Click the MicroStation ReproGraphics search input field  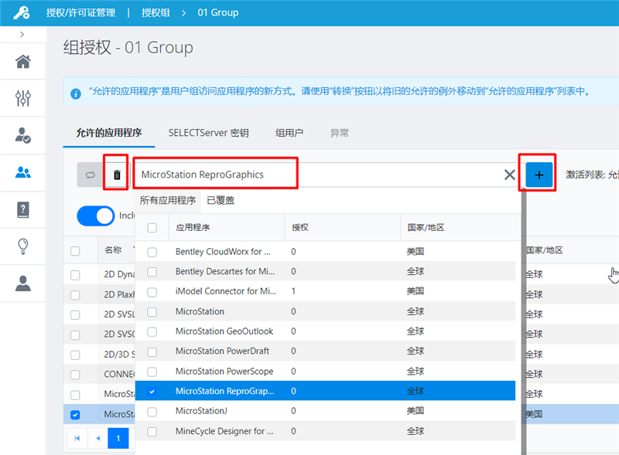point(309,175)
